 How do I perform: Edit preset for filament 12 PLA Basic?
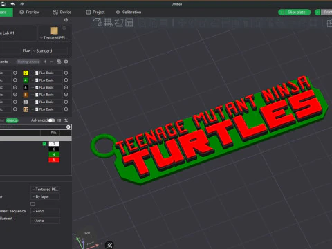point(66,109)
